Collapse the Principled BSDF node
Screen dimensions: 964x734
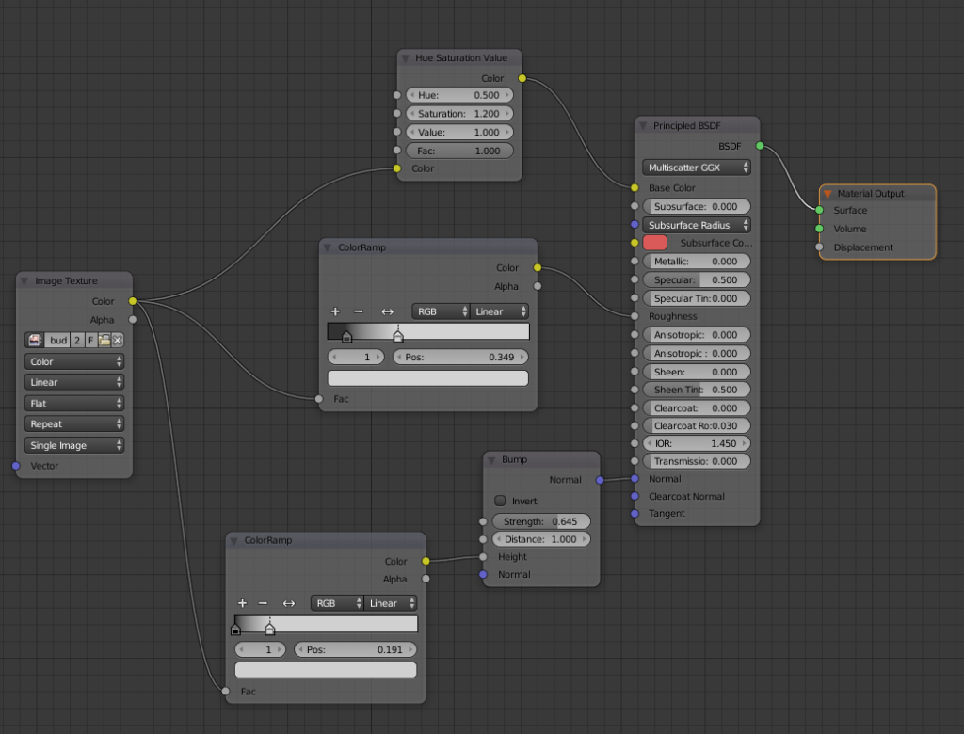(643, 126)
